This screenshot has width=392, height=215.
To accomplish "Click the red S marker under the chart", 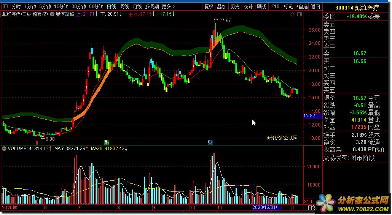I will pos(37,143).
